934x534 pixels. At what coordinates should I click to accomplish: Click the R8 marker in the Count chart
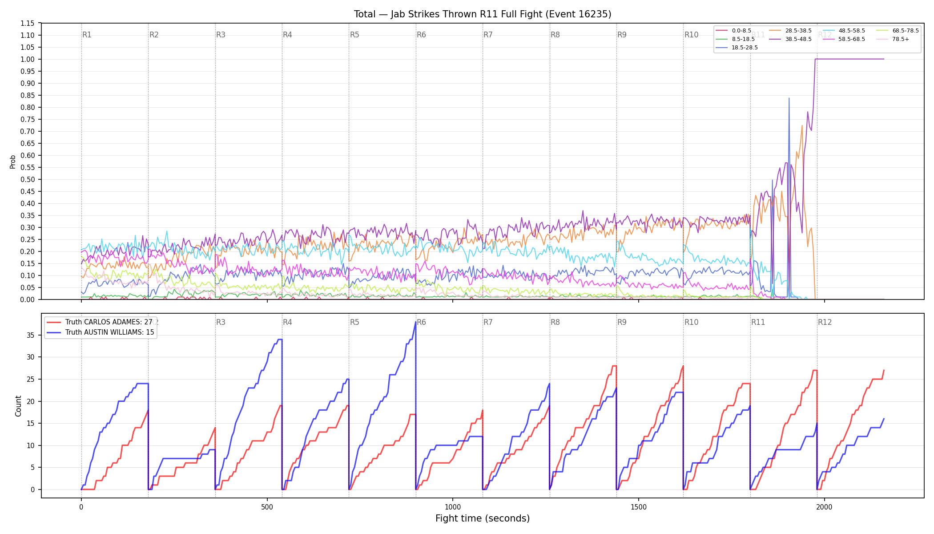555,322
